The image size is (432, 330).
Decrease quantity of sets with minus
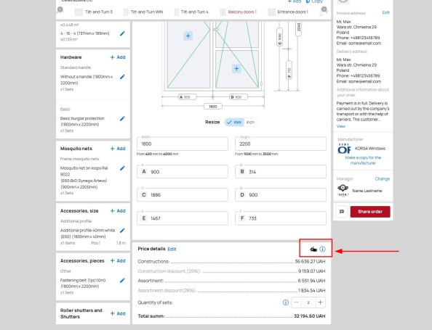(297, 302)
